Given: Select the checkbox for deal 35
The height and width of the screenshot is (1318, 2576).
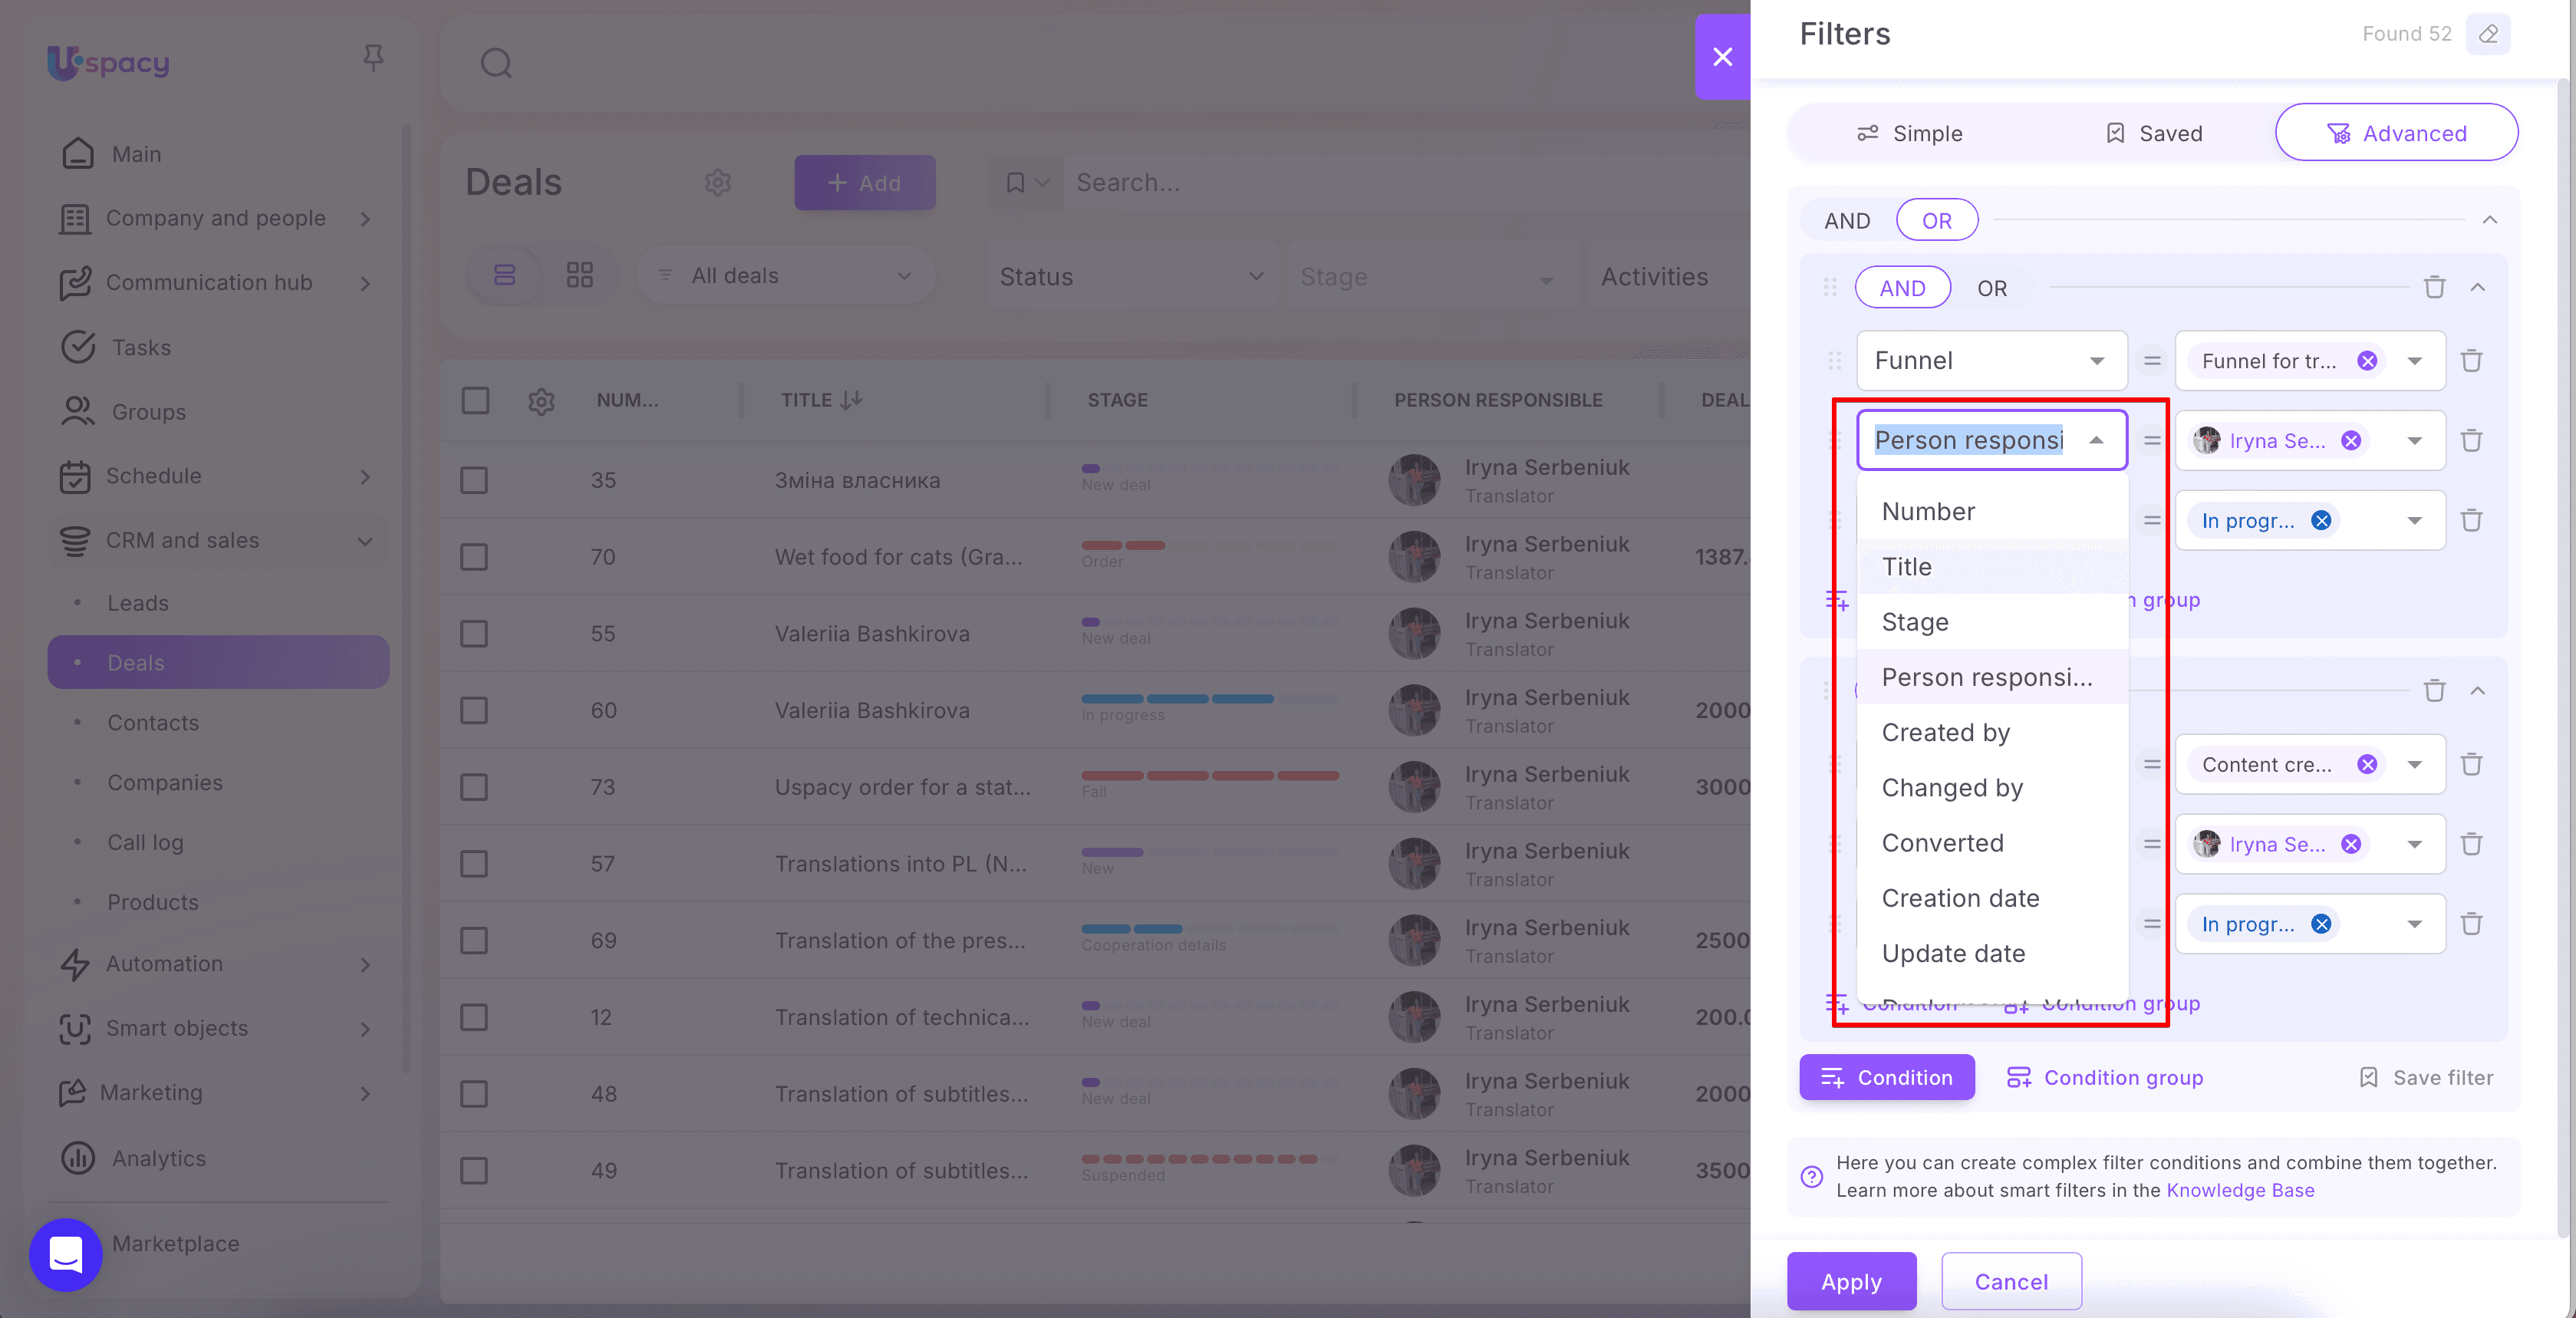Looking at the screenshot, I should 474,480.
